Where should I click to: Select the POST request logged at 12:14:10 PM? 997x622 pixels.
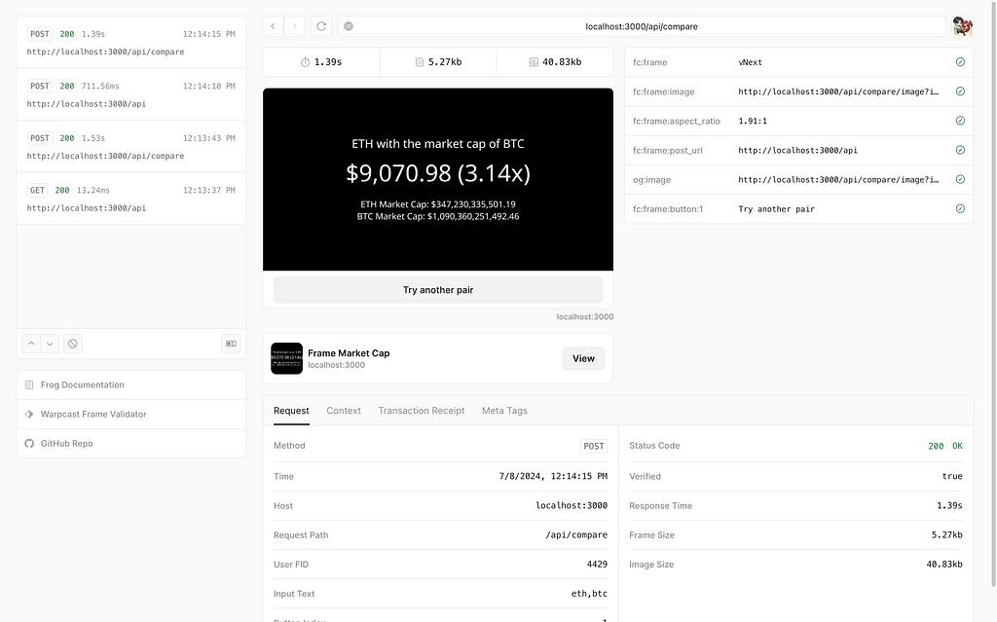(131, 94)
